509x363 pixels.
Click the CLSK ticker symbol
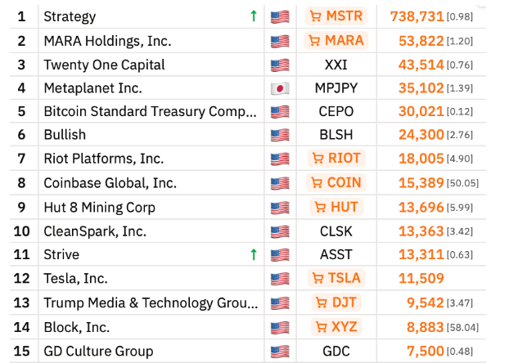click(336, 231)
